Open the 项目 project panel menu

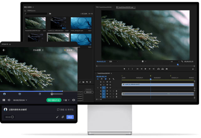click(33, 7)
